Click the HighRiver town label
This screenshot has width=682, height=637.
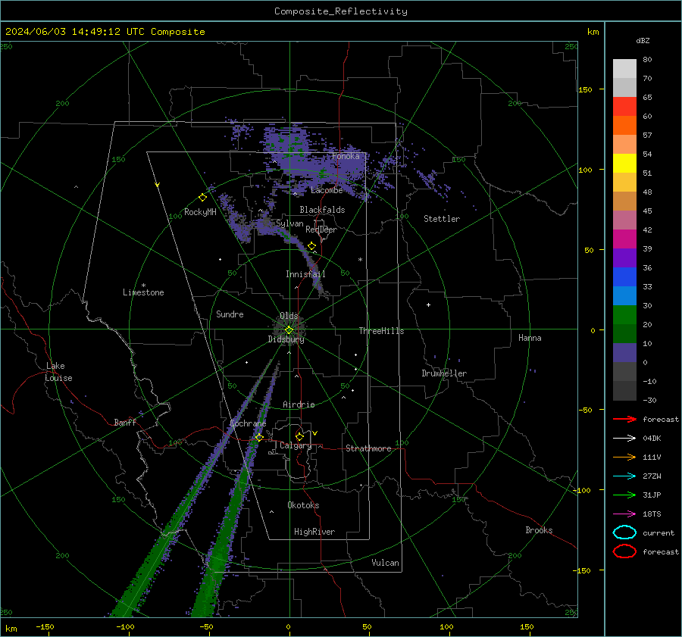pyautogui.click(x=314, y=532)
